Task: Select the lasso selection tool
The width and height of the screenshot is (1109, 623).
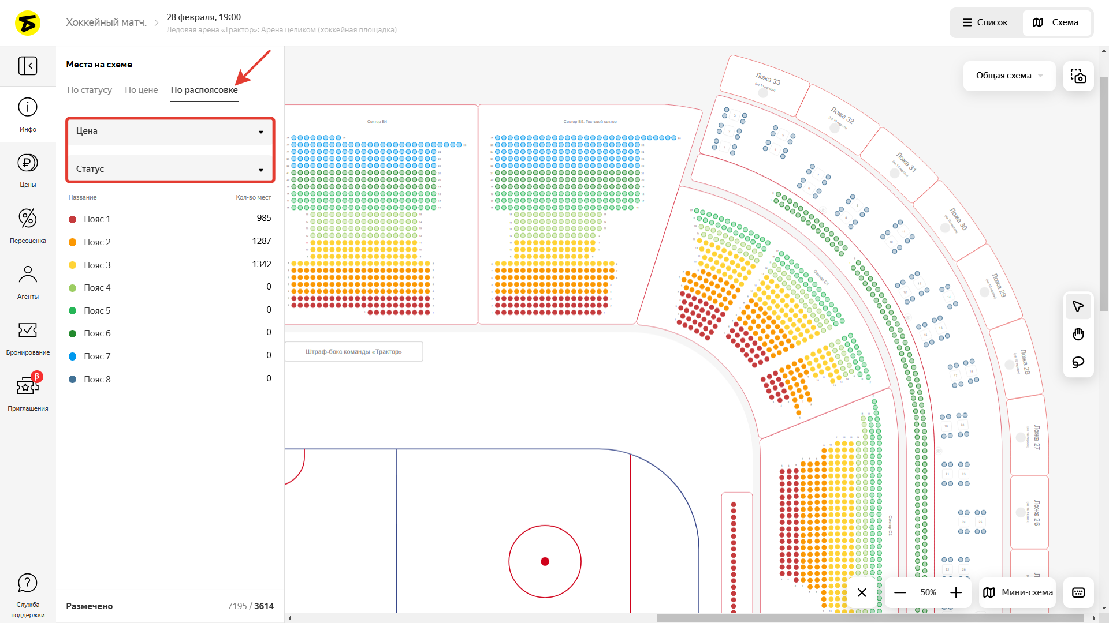Action: point(1078,362)
